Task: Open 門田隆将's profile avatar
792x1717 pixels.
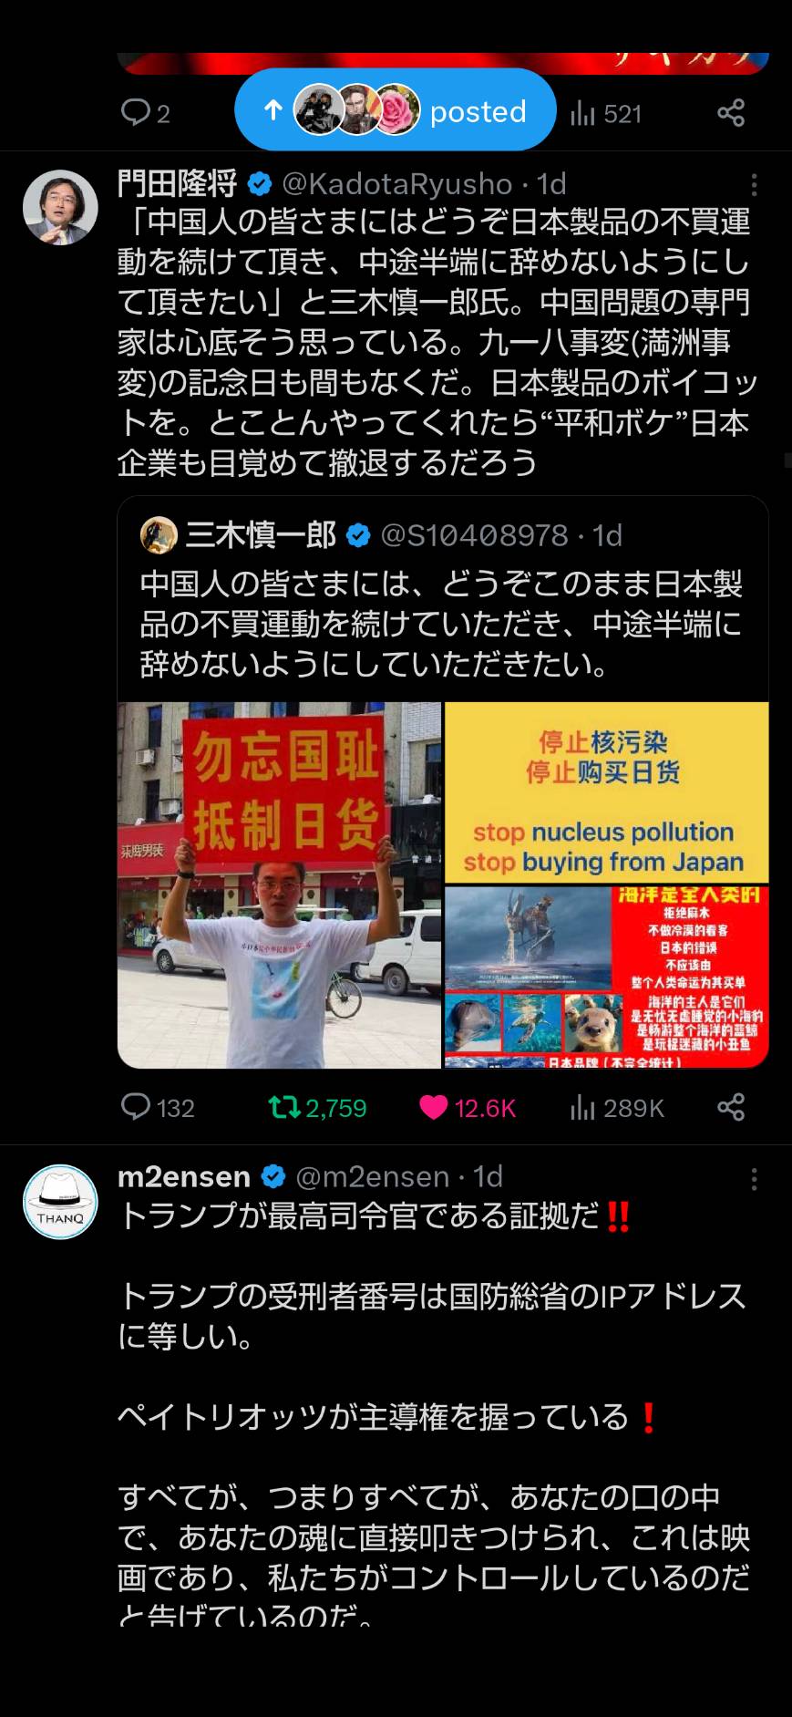Action: click(60, 207)
